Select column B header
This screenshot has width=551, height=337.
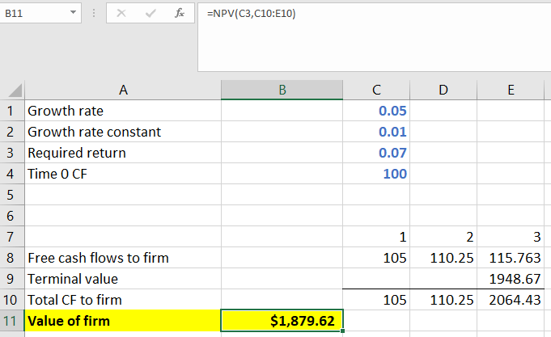[x=282, y=90]
